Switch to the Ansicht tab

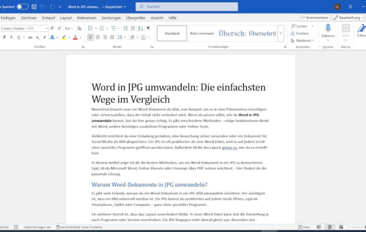pos(157,18)
